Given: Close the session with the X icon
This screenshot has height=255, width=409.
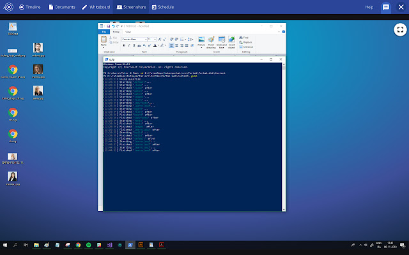Looking at the screenshot, I should coord(401,7).
